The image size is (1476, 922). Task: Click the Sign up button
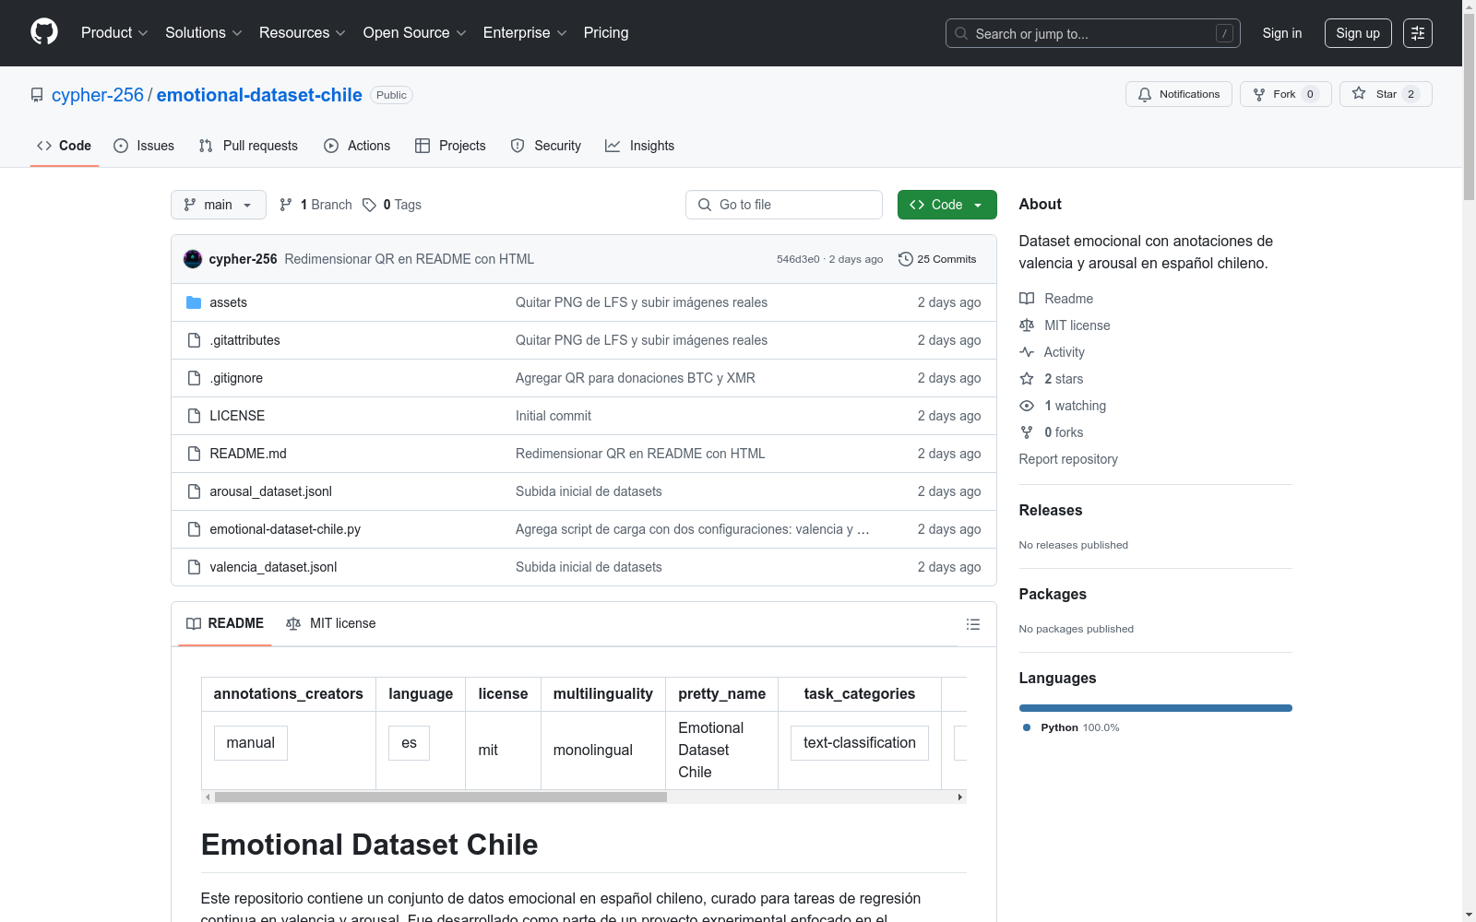[x=1358, y=33]
